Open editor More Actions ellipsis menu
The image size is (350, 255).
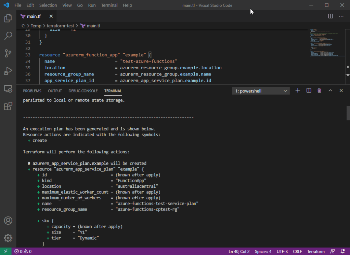(341, 16)
